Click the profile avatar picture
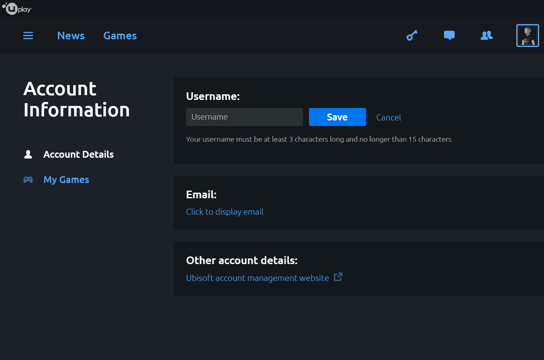 pos(527,36)
